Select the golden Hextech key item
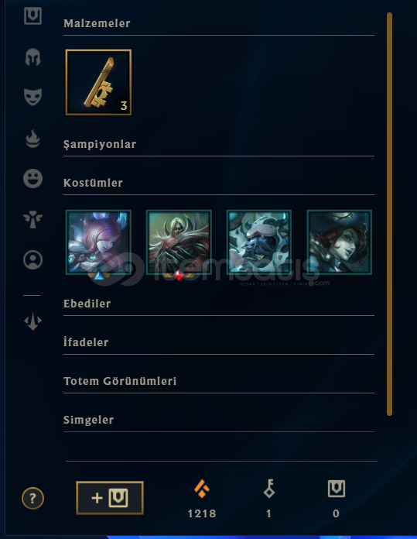This screenshot has height=539, width=417. [x=98, y=82]
